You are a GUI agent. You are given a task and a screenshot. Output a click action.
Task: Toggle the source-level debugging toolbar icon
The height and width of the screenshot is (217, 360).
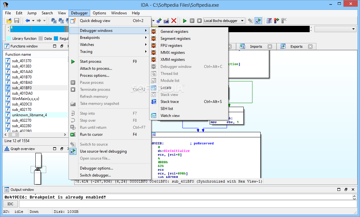[x=258, y=21]
